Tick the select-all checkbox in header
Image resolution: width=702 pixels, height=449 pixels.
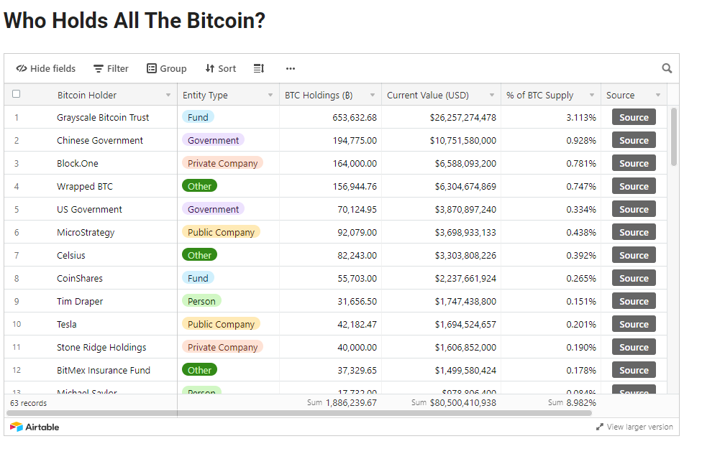click(17, 94)
